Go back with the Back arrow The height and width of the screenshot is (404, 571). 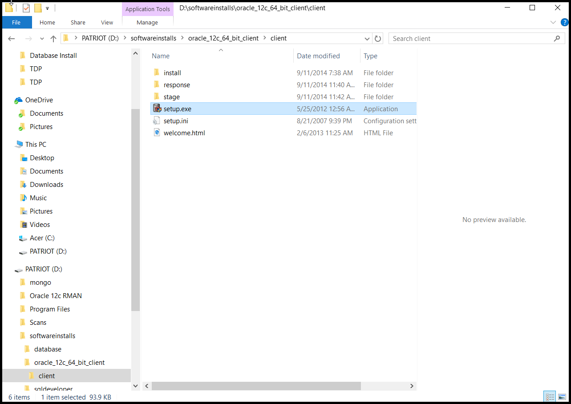(12, 39)
